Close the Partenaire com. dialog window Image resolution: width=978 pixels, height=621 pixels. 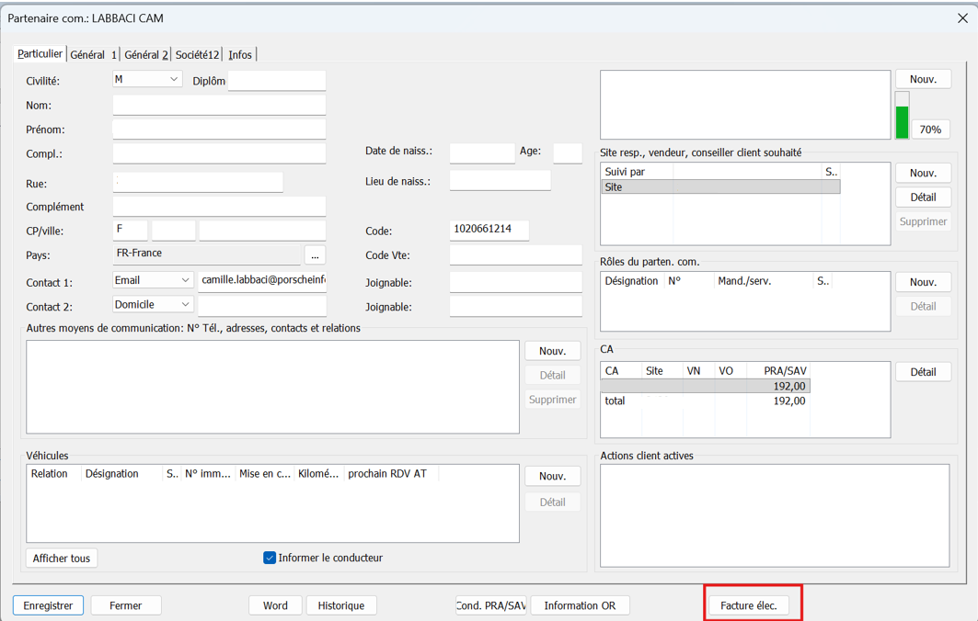click(x=962, y=18)
